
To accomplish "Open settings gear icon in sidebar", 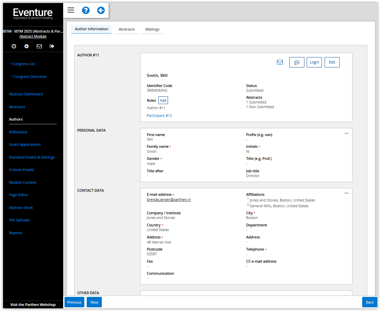I will point(27,46).
